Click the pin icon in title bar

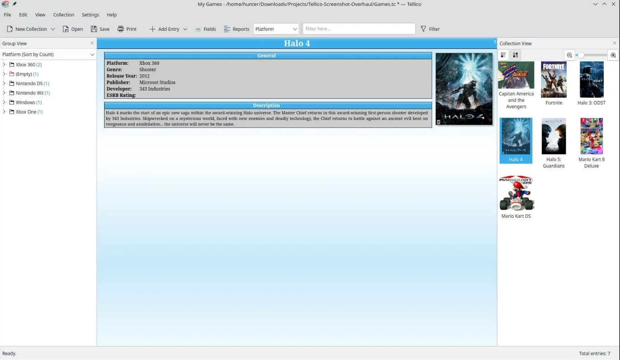pyautogui.click(x=14, y=4)
